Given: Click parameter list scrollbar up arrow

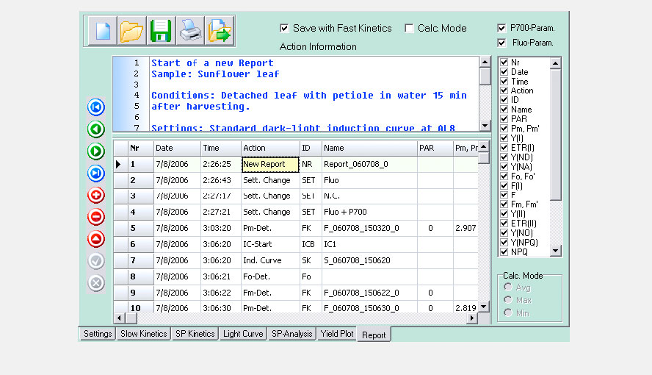Looking at the screenshot, I should [x=556, y=63].
